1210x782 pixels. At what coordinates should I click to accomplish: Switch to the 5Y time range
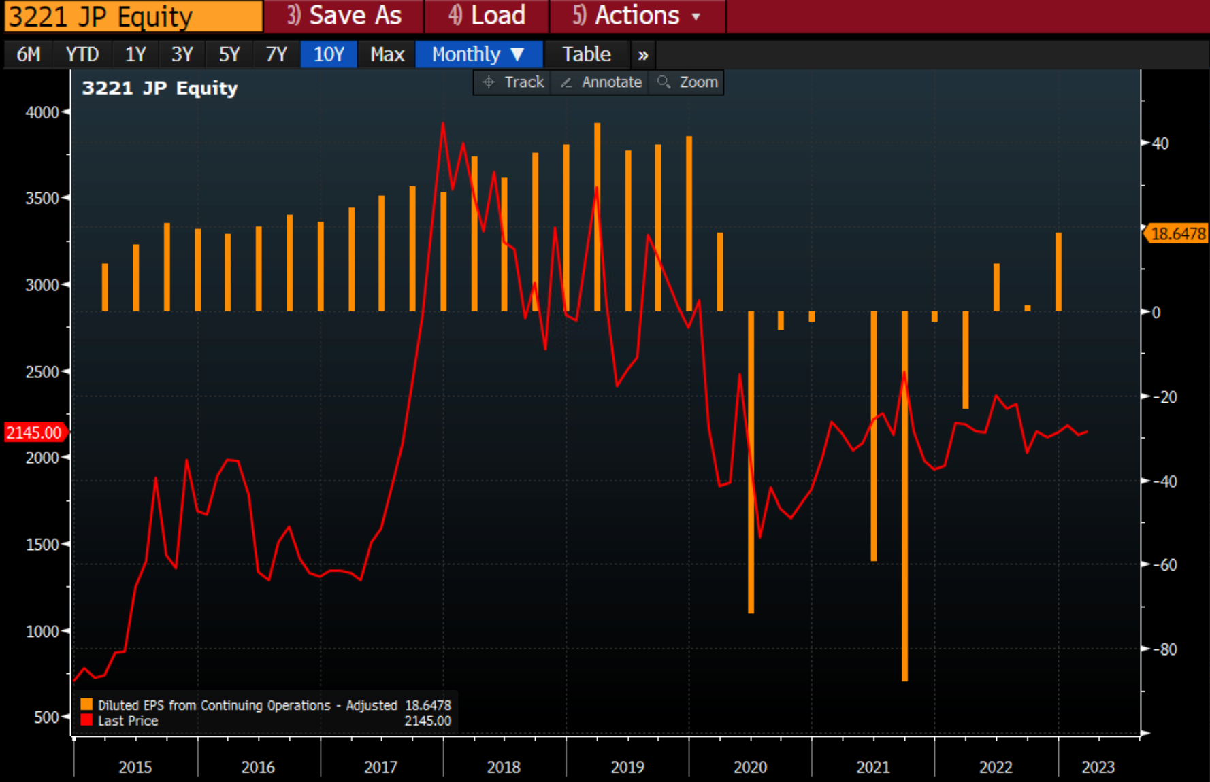[x=229, y=54]
